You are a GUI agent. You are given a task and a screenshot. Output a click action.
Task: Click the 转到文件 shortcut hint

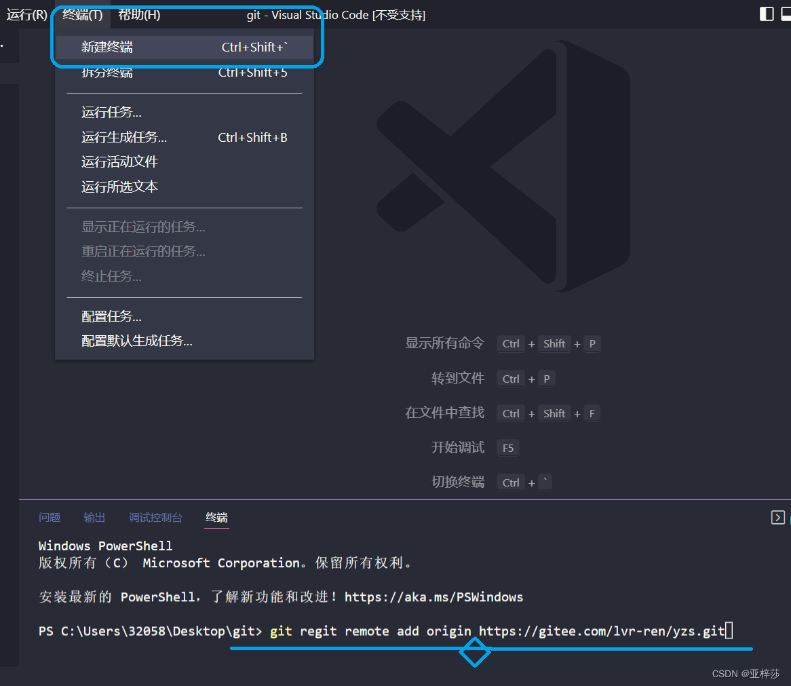[x=457, y=379]
